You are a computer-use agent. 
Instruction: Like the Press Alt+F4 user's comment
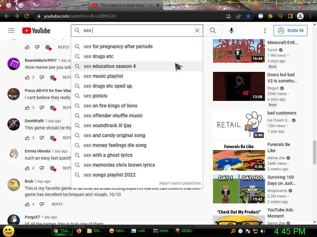pos(27,108)
